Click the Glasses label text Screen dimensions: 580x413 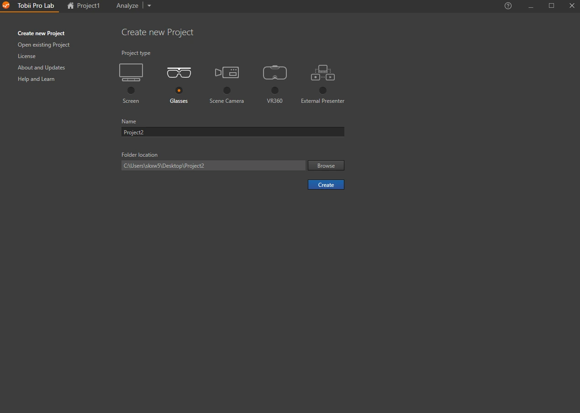[x=179, y=101]
